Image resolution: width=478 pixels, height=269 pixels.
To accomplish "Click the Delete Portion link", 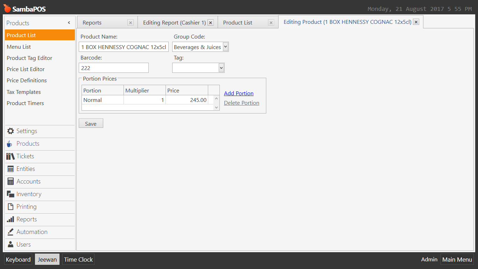I will point(241,103).
